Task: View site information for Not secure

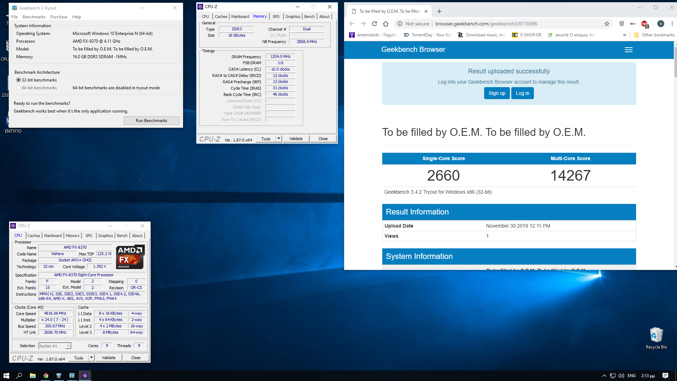Action: tap(413, 24)
